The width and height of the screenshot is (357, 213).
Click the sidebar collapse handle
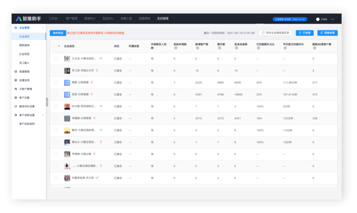tap(47, 102)
